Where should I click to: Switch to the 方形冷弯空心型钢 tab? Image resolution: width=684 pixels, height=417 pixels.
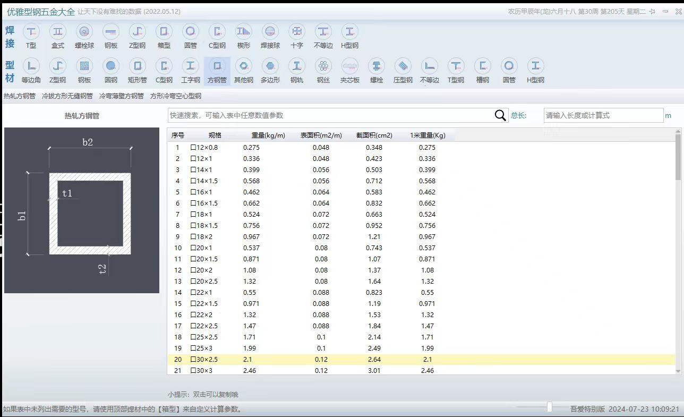pos(176,96)
